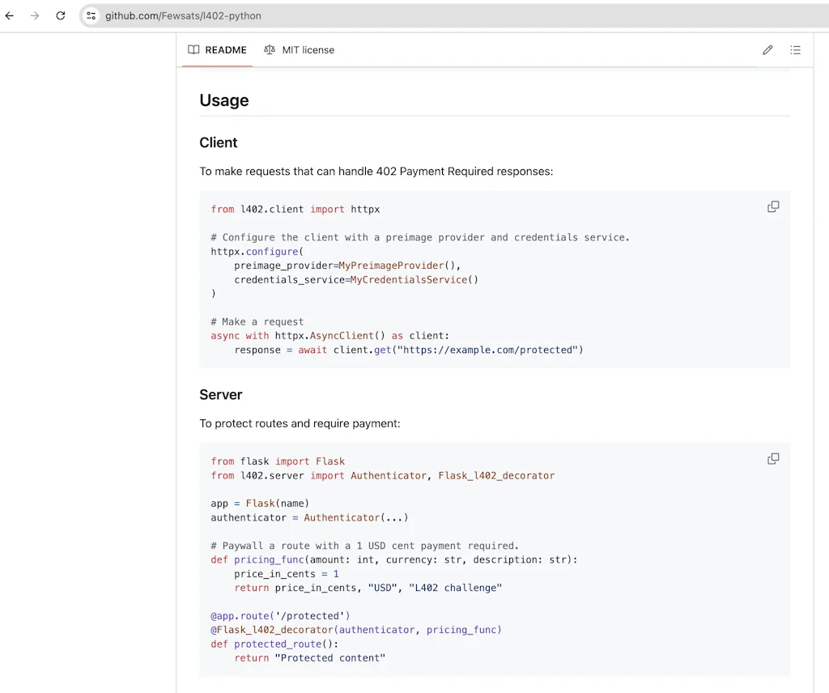The height and width of the screenshot is (693, 829).
Task: Click the book icon beside README
Action: 193,49
